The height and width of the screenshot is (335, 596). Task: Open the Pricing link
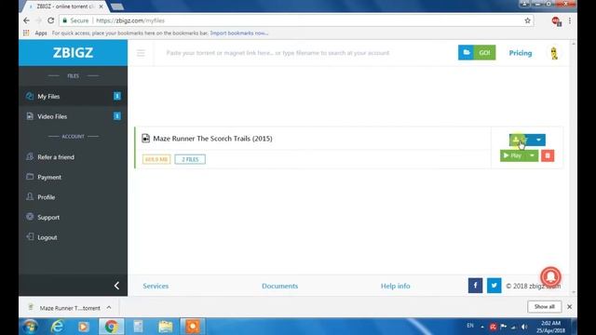coord(521,53)
